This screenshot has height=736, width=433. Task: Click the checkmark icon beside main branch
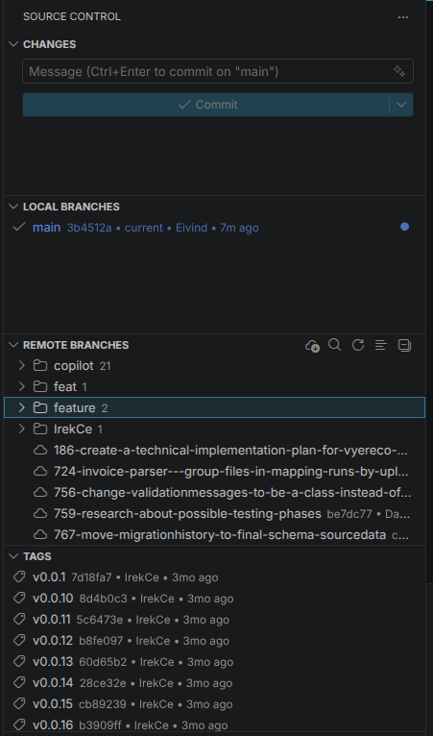[x=19, y=227]
